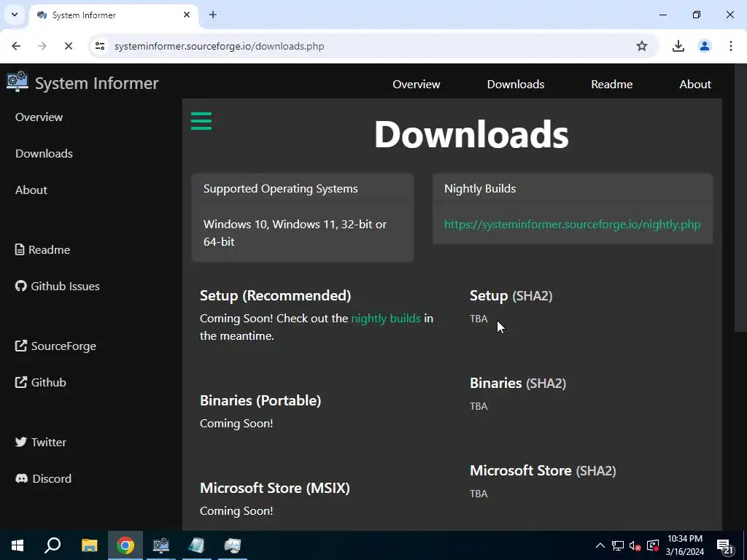Click the 'Binaries (Portable)' heading
This screenshot has width=747, height=560.
tap(260, 400)
